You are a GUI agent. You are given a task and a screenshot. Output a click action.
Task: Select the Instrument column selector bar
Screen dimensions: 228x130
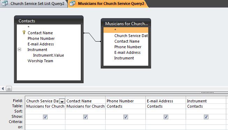pos(206,97)
